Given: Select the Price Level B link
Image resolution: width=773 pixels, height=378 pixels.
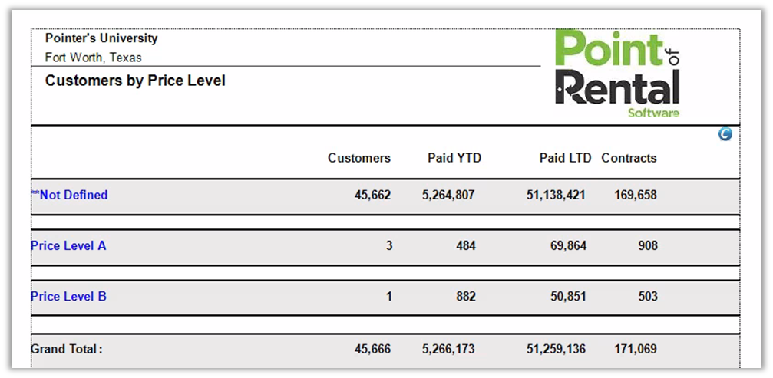Looking at the screenshot, I should point(68,297).
